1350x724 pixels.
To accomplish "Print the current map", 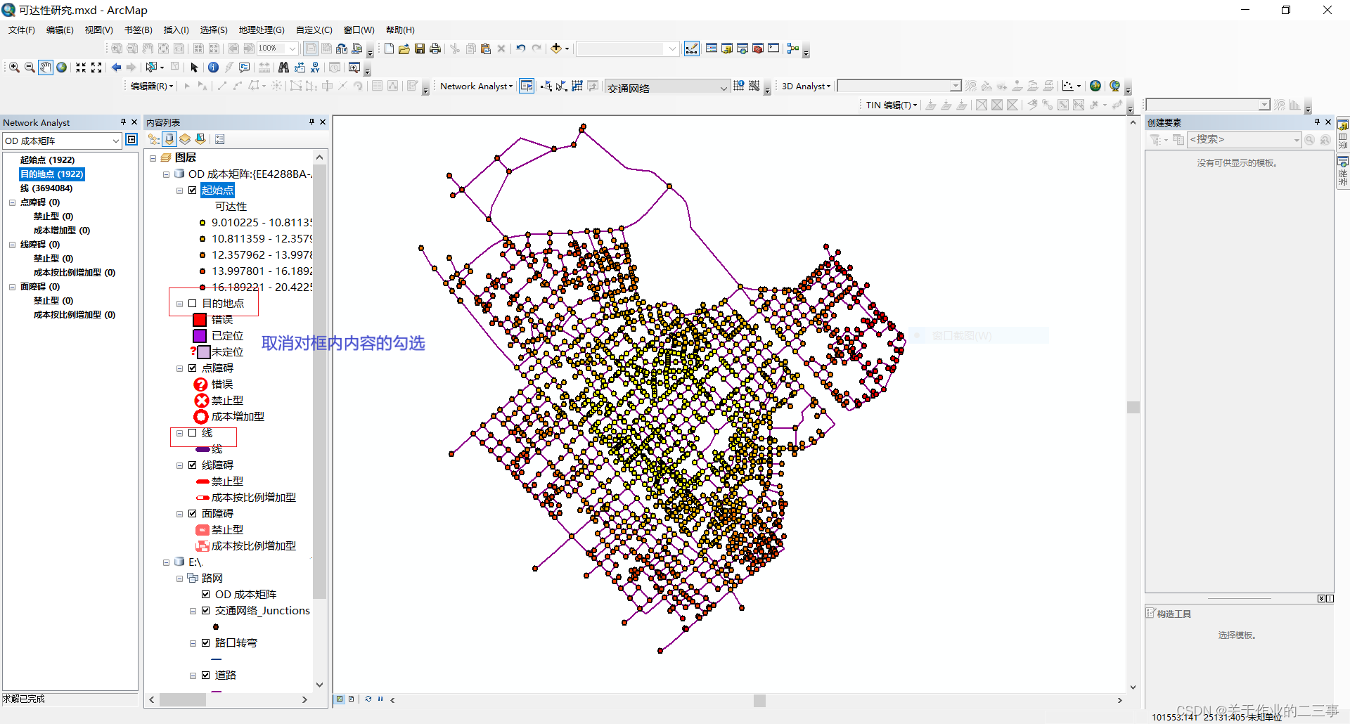I will pos(435,49).
